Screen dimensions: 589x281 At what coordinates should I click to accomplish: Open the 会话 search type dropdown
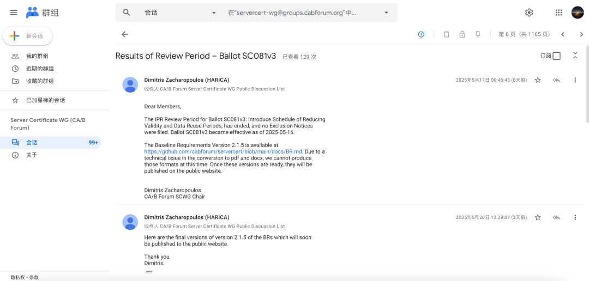[214, 13]
